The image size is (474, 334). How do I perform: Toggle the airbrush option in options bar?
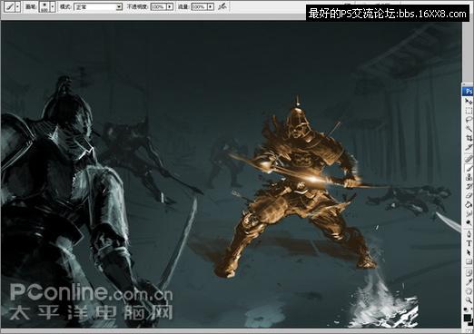click(x=222, y=6)
